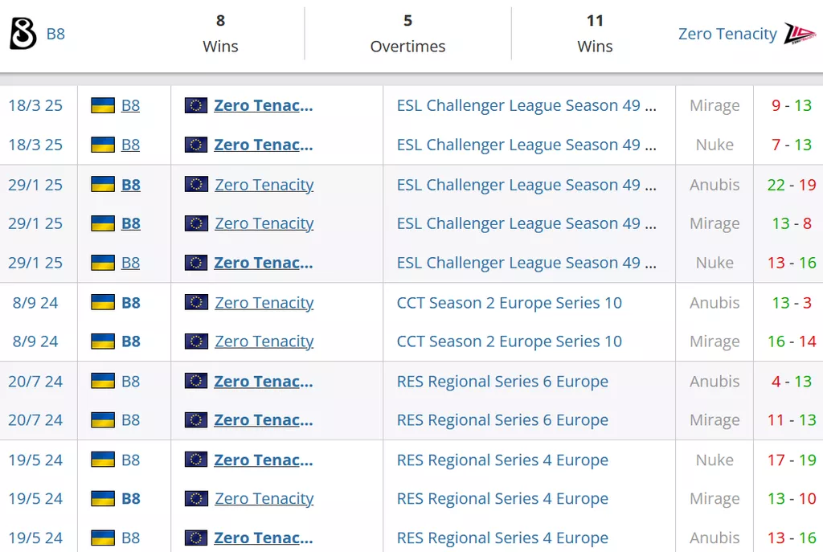823x552 pixels.
Task: Click the 13 - 8 Mirage score
Action: tap(792, 223)
